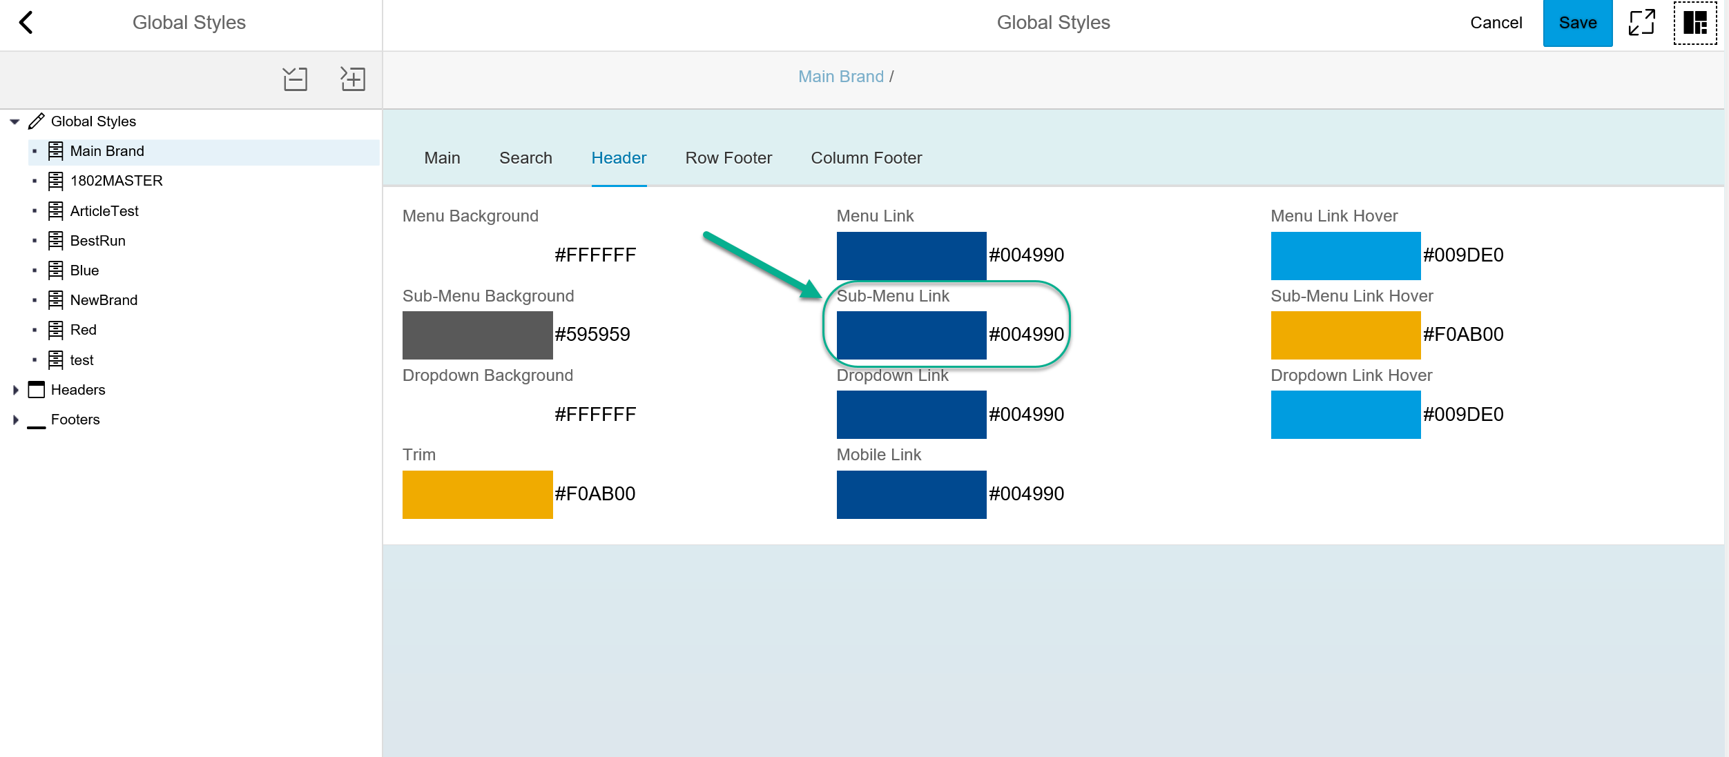Viewport: 1729px width, 757px height.
Task: Open the Sub-Menu Link color swatch
Action: [911, 335]
